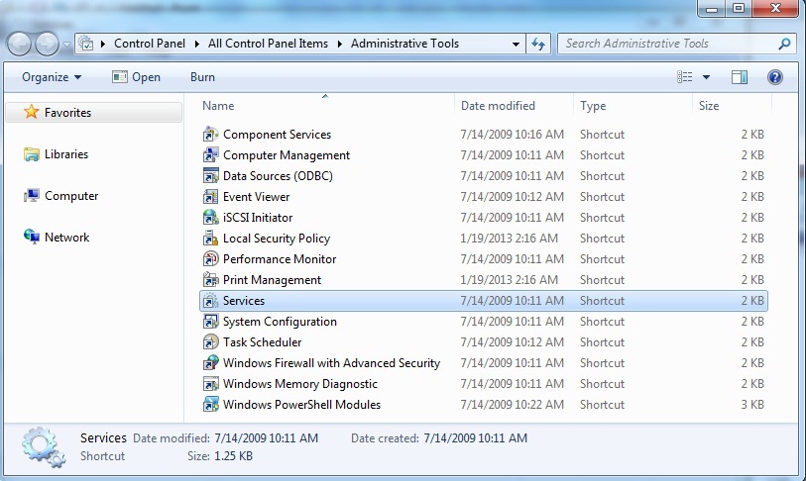Select the Windows PowerShell Modules icon

pyautogui.click(x=210, y=405)
